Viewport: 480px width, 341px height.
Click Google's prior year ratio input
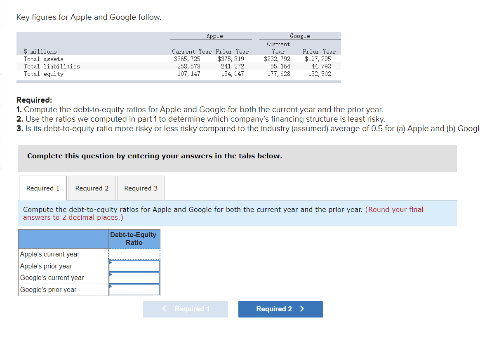pos(134,289)
